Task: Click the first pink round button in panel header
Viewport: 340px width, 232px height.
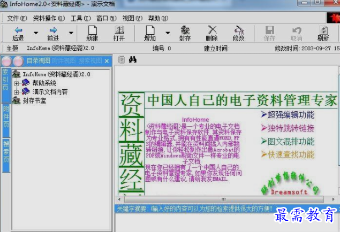Action: coord(7,61)
